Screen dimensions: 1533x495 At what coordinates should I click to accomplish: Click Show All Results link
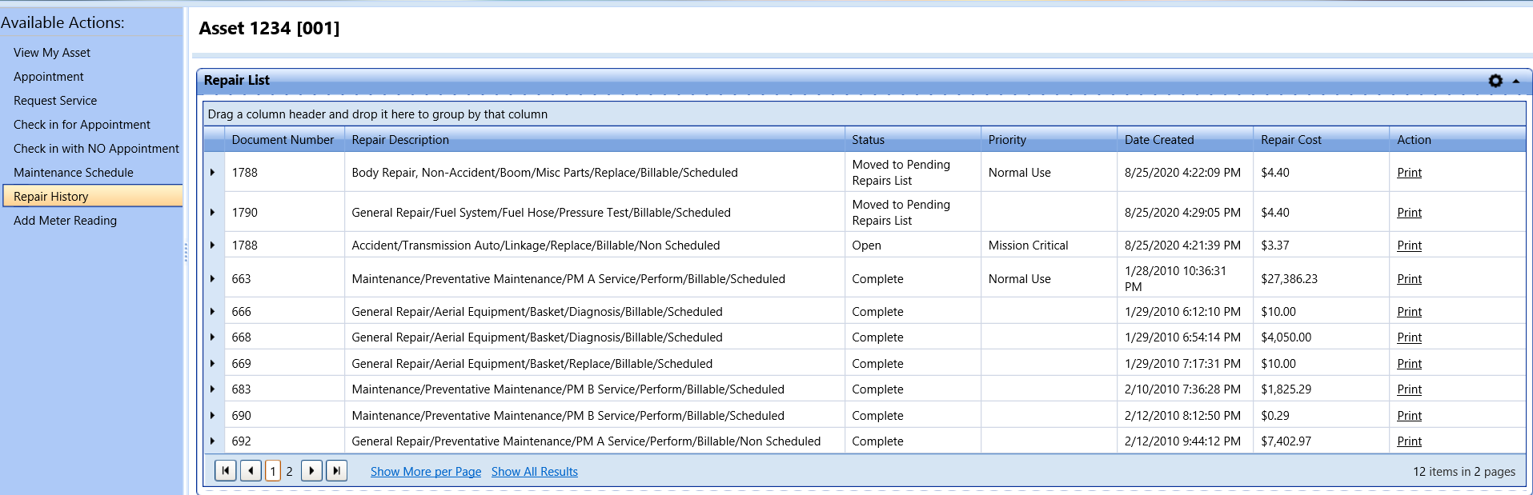coord(535,472)
